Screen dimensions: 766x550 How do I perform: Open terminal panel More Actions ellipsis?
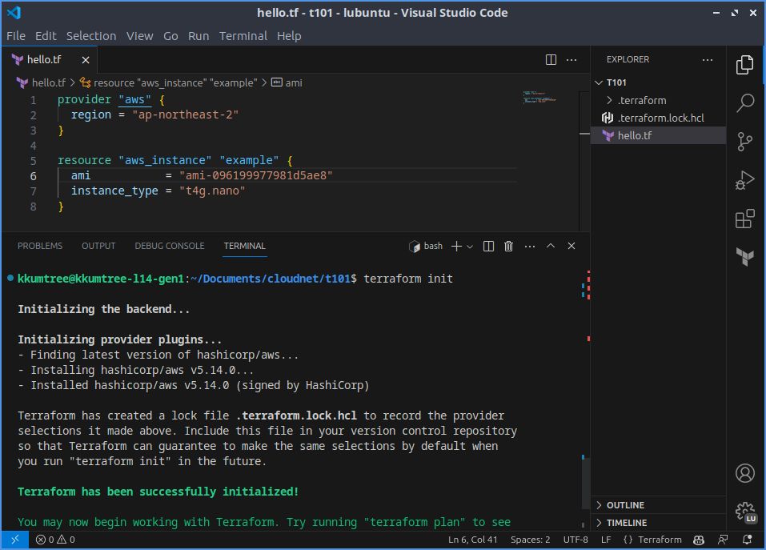(530, 247)
